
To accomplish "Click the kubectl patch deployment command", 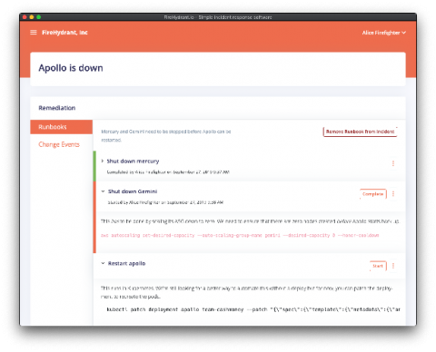I will click(x=253, y=309).
